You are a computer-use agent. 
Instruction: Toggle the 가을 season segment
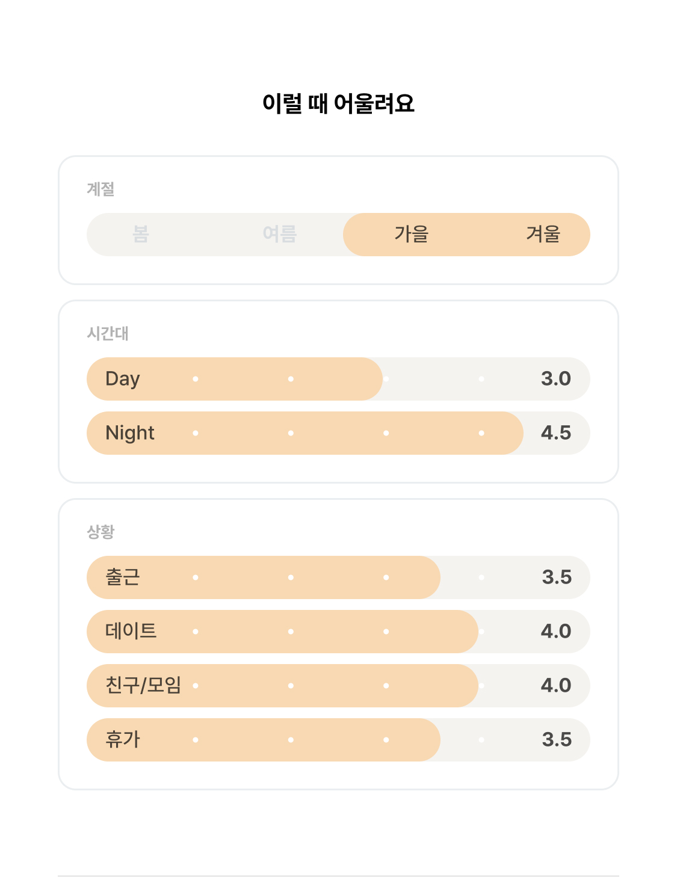point(412,234)
